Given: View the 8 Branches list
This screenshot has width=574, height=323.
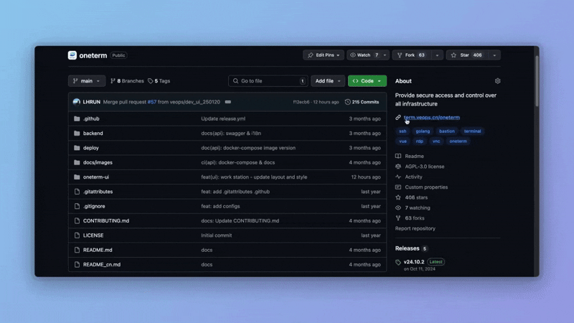Looking at the screenshot, I should (127, 81).
